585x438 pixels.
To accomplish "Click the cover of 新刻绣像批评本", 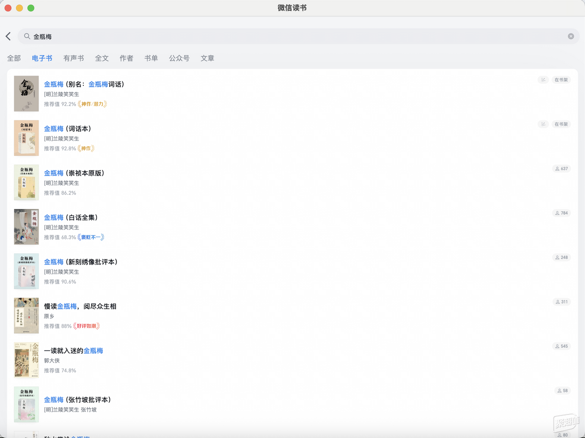I will point(26,271).
